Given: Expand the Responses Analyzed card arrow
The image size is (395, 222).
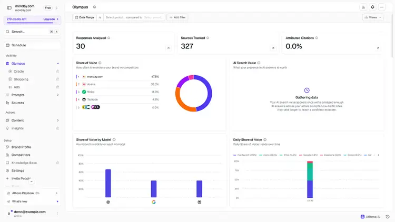Looking at the screenshot, I should tap(169, 48).
